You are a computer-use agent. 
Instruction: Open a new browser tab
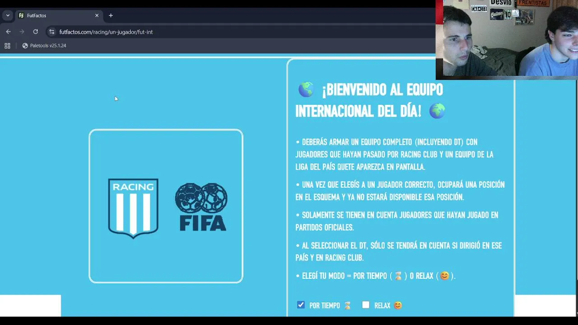point(111,15)
